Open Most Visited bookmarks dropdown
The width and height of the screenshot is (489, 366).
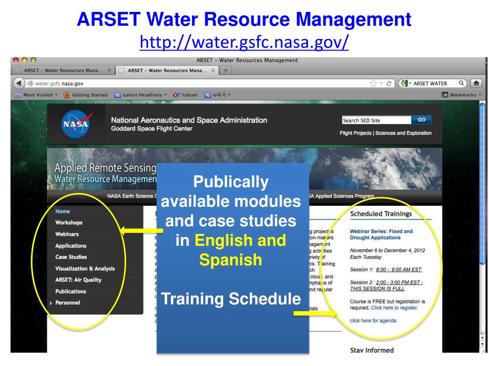[36, 95]
